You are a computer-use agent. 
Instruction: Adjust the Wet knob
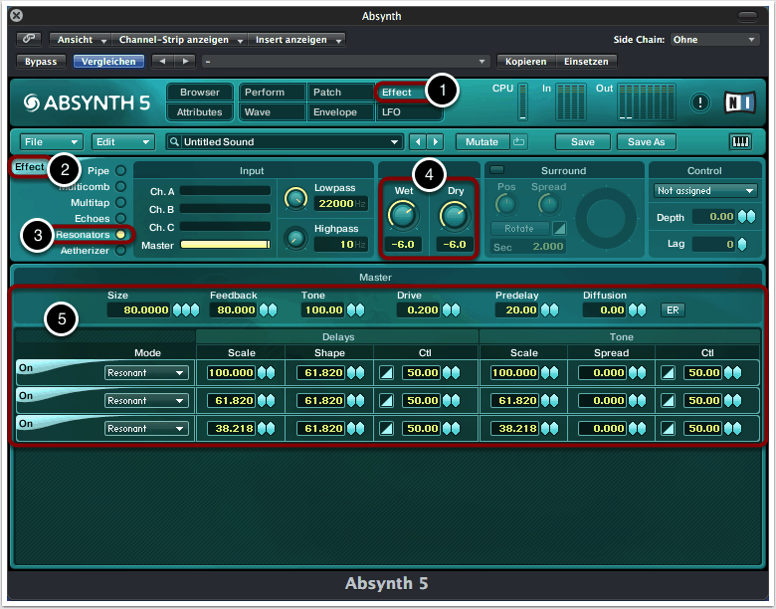[x=402, y=214]
